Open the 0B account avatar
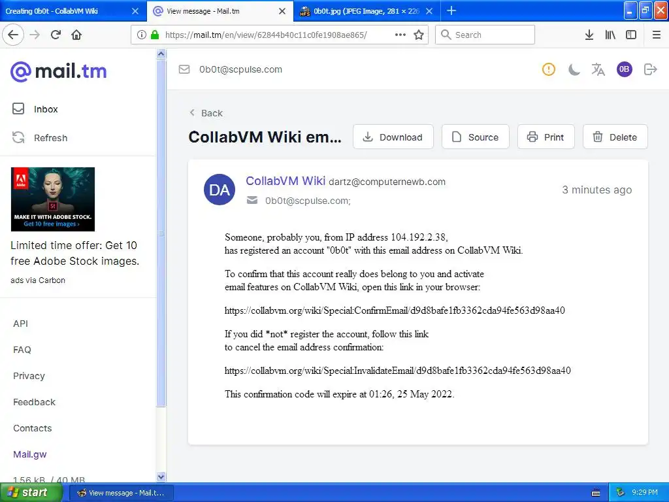This screenshot has width=669, height=502. tap(624, 69)
